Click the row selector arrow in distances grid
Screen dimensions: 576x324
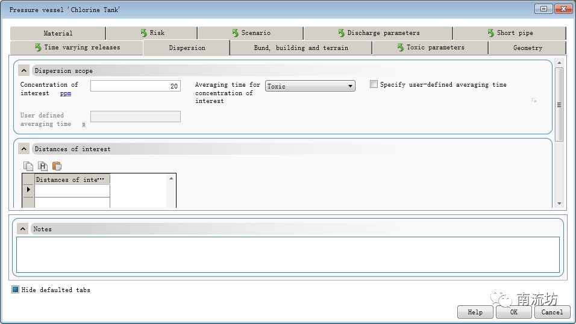tap(28, 190)
